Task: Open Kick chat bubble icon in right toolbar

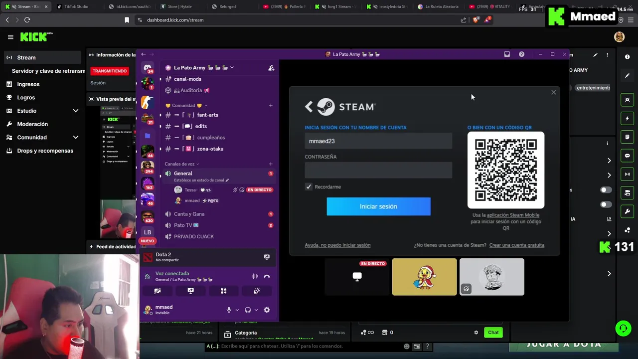Action: tap(628, 156)
